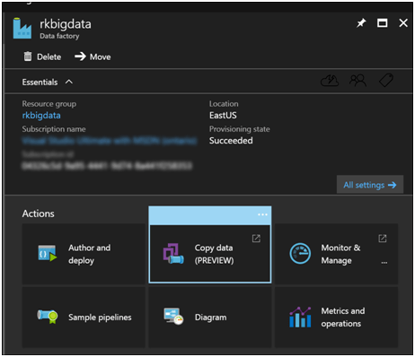Open ellipsis on Monitor & Manage tile
The width and height of the screenshot is (415, 357).
pyautogui.click(x=384, y=263)
